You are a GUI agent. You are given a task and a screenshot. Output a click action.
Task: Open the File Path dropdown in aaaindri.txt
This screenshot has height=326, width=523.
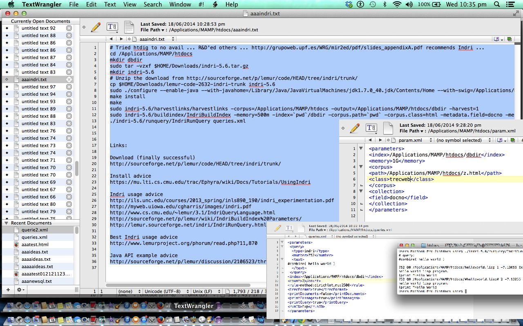152,30
